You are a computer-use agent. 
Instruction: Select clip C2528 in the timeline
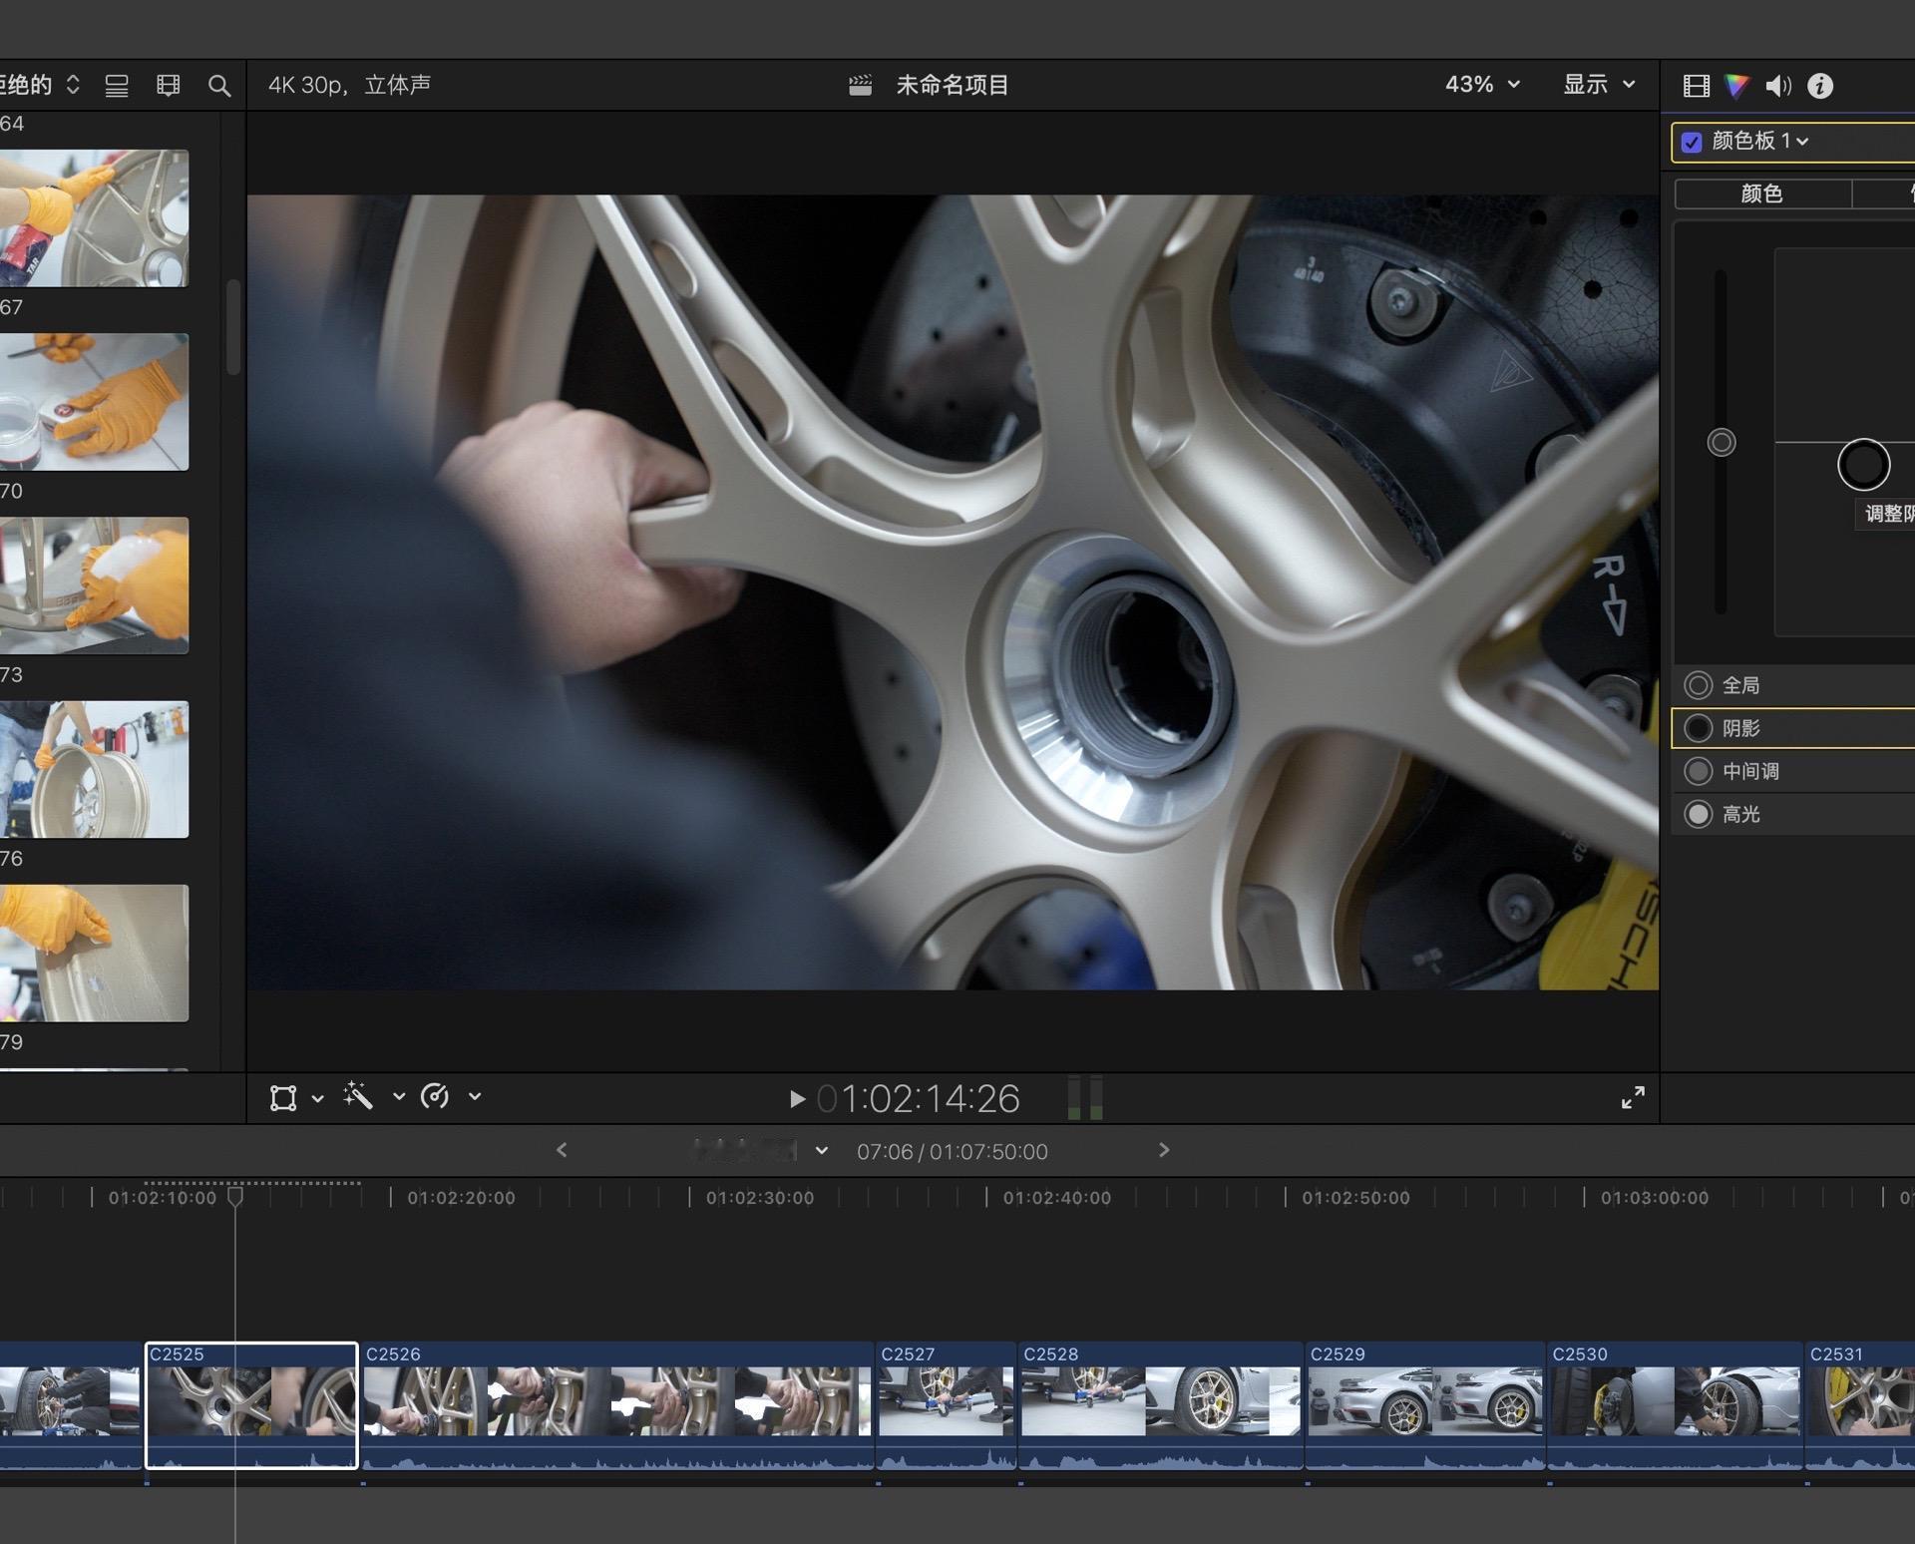point(1160,1405)
